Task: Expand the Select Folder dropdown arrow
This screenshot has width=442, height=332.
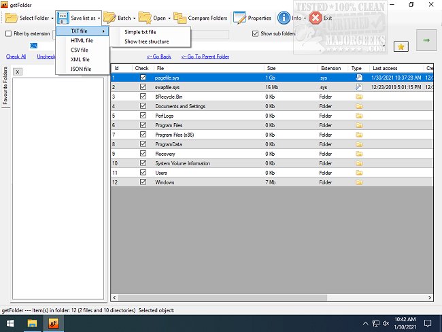Action: click(x=52, y=18)
